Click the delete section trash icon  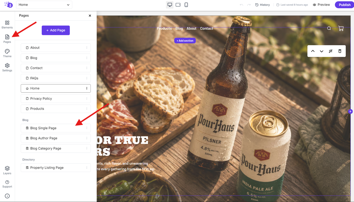[x=340, y=51]
